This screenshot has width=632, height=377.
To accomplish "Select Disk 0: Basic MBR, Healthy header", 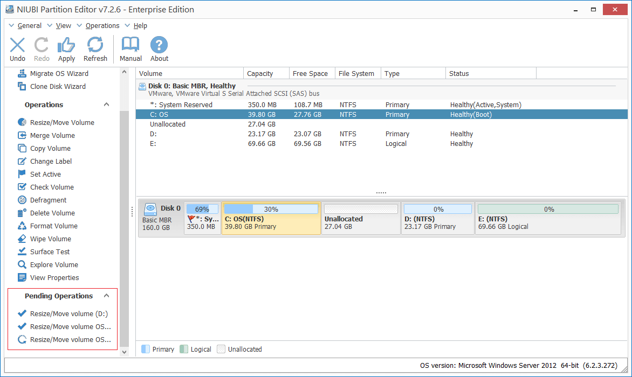I will click(192, 86).
